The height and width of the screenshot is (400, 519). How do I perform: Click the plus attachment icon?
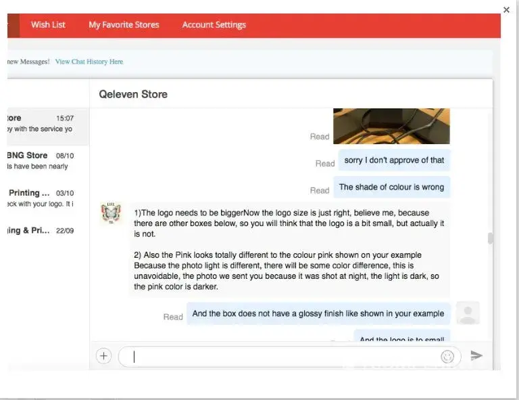tap(103, 356)
